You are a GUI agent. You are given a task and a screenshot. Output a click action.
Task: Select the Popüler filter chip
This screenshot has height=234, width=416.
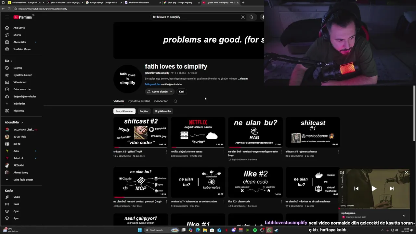144,111
